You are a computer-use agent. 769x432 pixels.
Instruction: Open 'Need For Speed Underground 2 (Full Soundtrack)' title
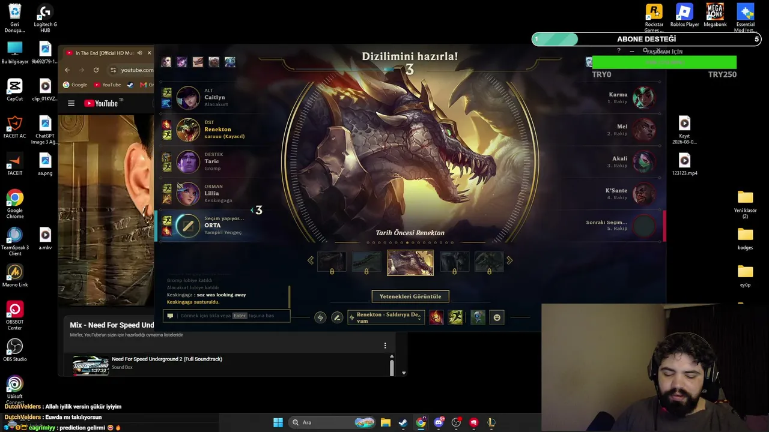(x=167, y=359)
